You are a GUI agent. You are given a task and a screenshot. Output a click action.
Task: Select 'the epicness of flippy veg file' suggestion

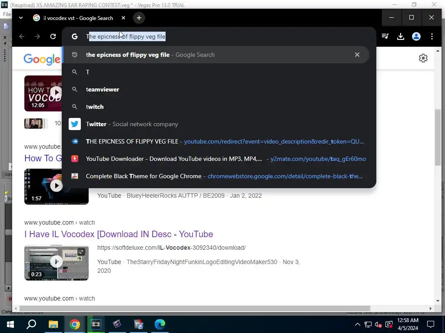[x=216, y=55]
